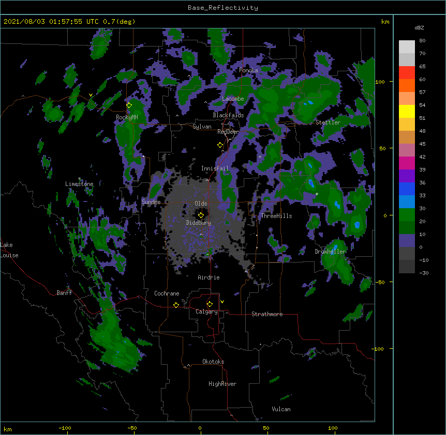Click the -100 tick on the horizontal km axis

pyautogui.click(x=65, y=428)
